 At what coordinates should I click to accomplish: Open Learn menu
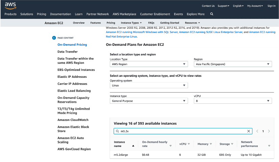pos(79,14)
